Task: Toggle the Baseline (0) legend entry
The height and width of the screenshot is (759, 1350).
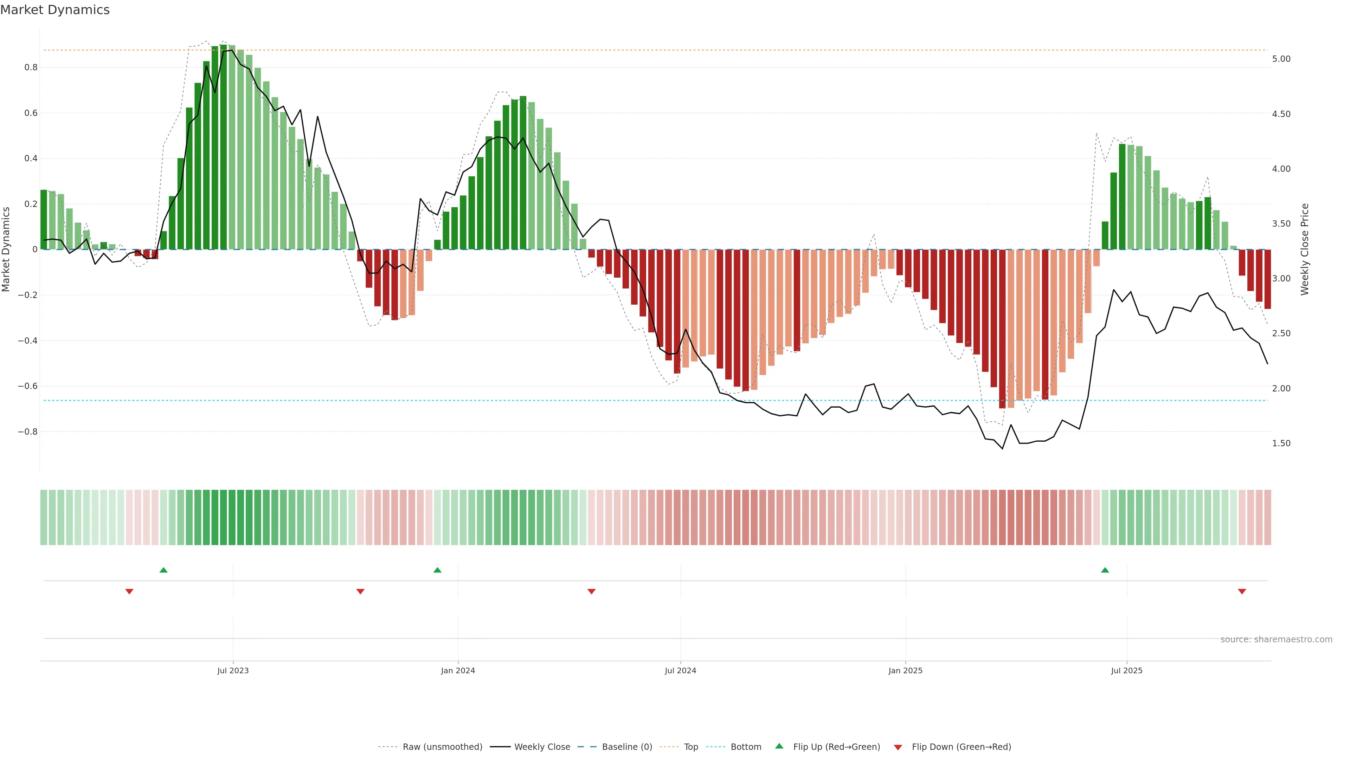Action: (627, 747)
